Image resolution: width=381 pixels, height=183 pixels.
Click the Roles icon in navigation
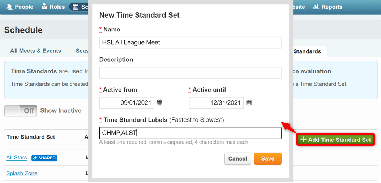44,7
